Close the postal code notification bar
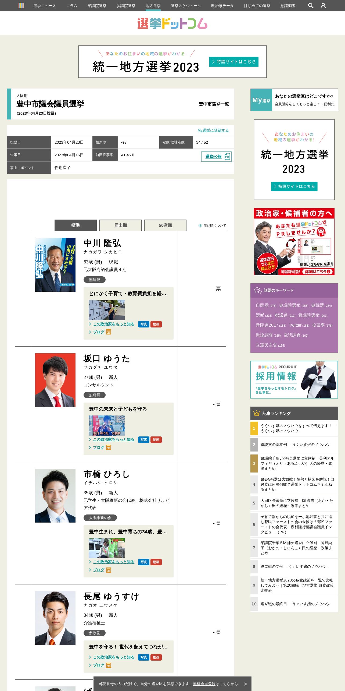The image size is (345, 691). (245, 684)
